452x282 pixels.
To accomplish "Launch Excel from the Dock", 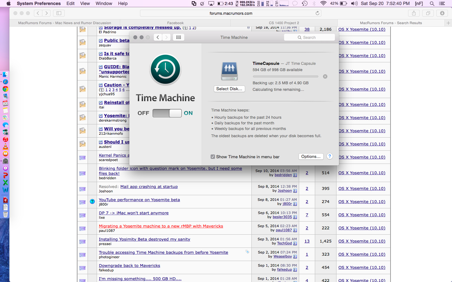I will 5,183.
